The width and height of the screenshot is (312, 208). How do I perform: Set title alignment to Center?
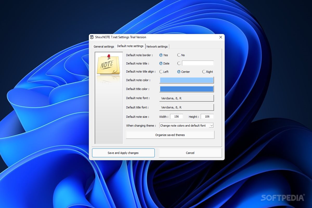tap(184, 72)
